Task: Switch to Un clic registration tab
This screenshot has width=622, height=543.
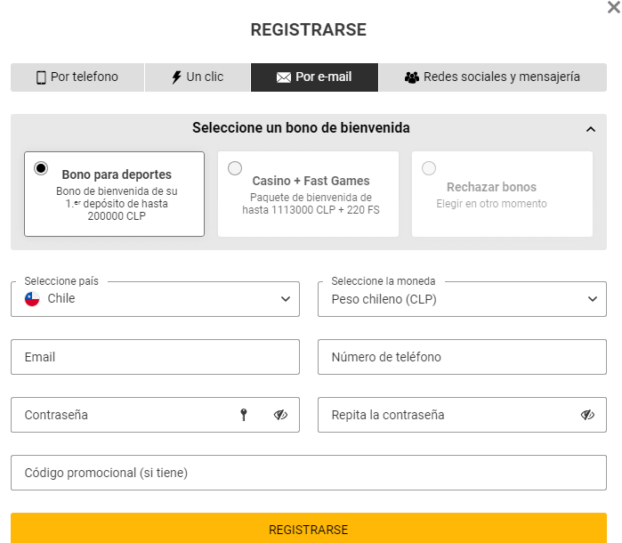Action: (198, 77)
